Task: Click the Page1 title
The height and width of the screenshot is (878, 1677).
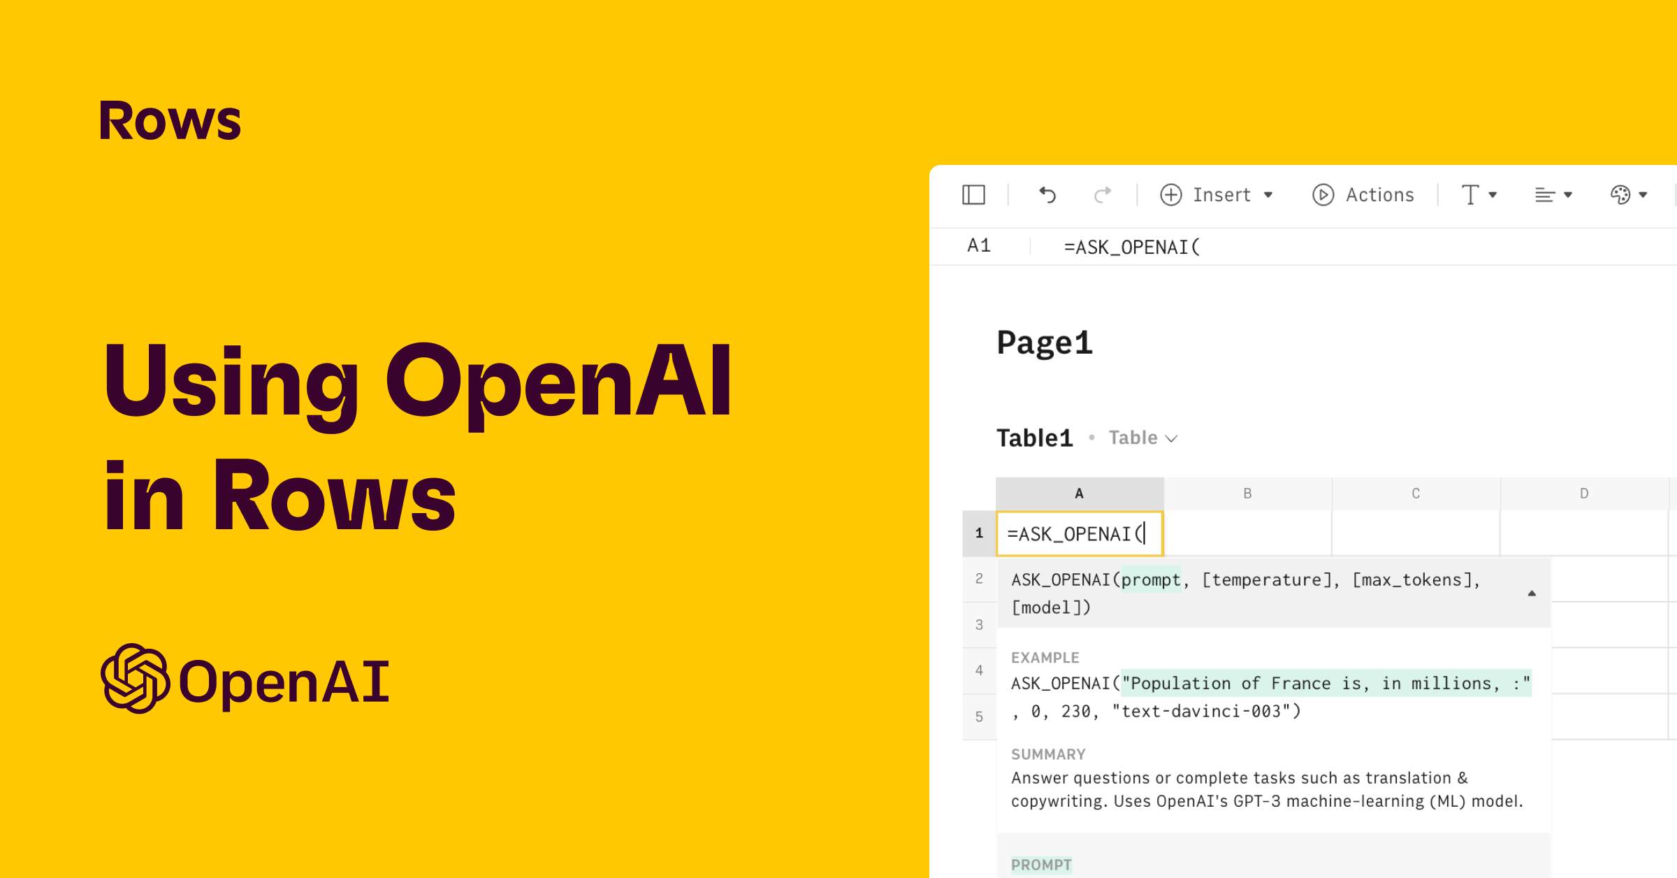Action: click(1044, 343)
